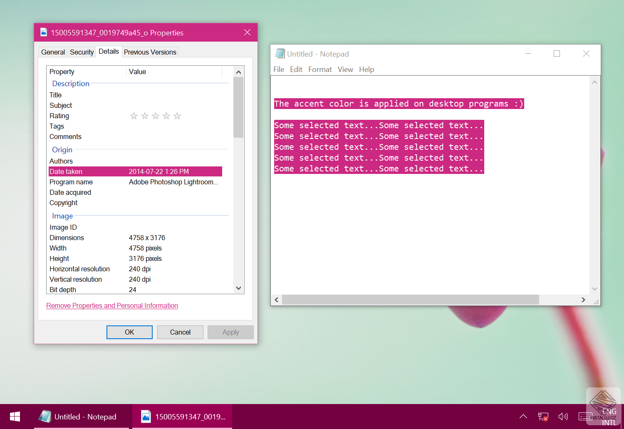The width and height of the screenshot is (624, 429).
Task: Open the volume control from the system tray
Action: (x=564, y=416)
